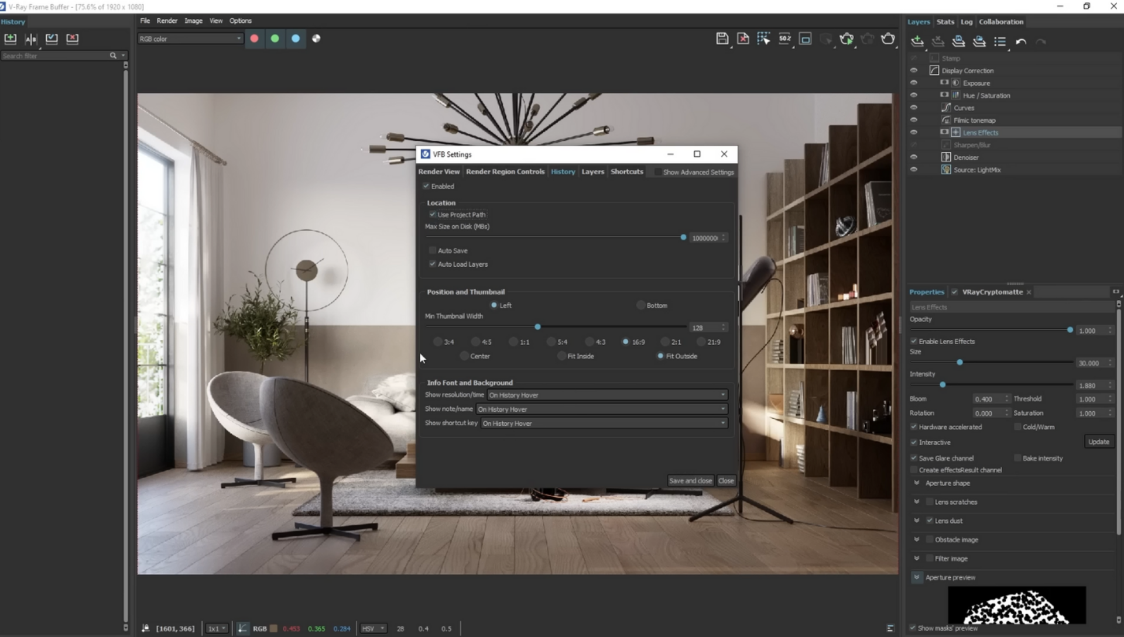Switch to alpha/mono channel icon
Image resolution: width=1124 pixels, height=637 pixels.
(x=316, y=39)
